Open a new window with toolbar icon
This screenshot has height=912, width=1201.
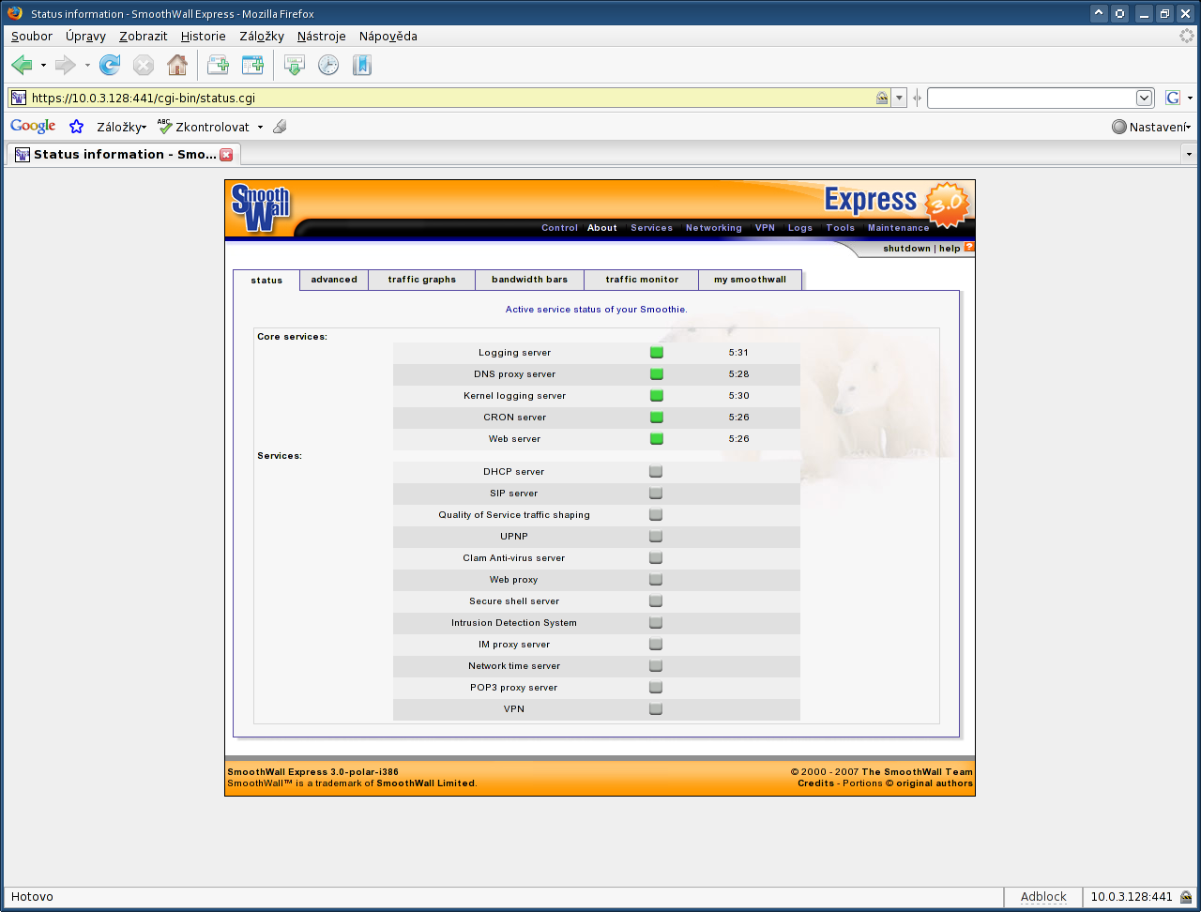tap(252, 65)
